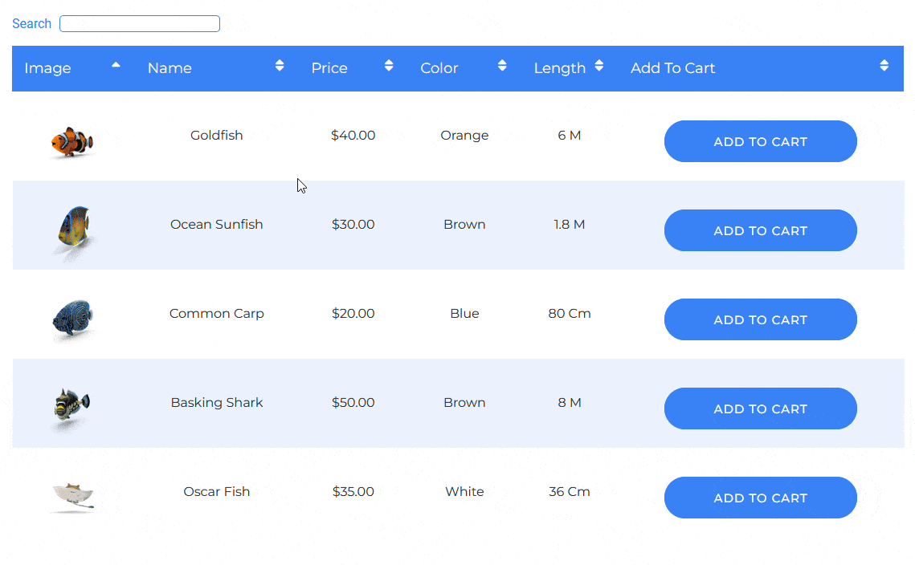Click the Search label

(x=31, y=23)
